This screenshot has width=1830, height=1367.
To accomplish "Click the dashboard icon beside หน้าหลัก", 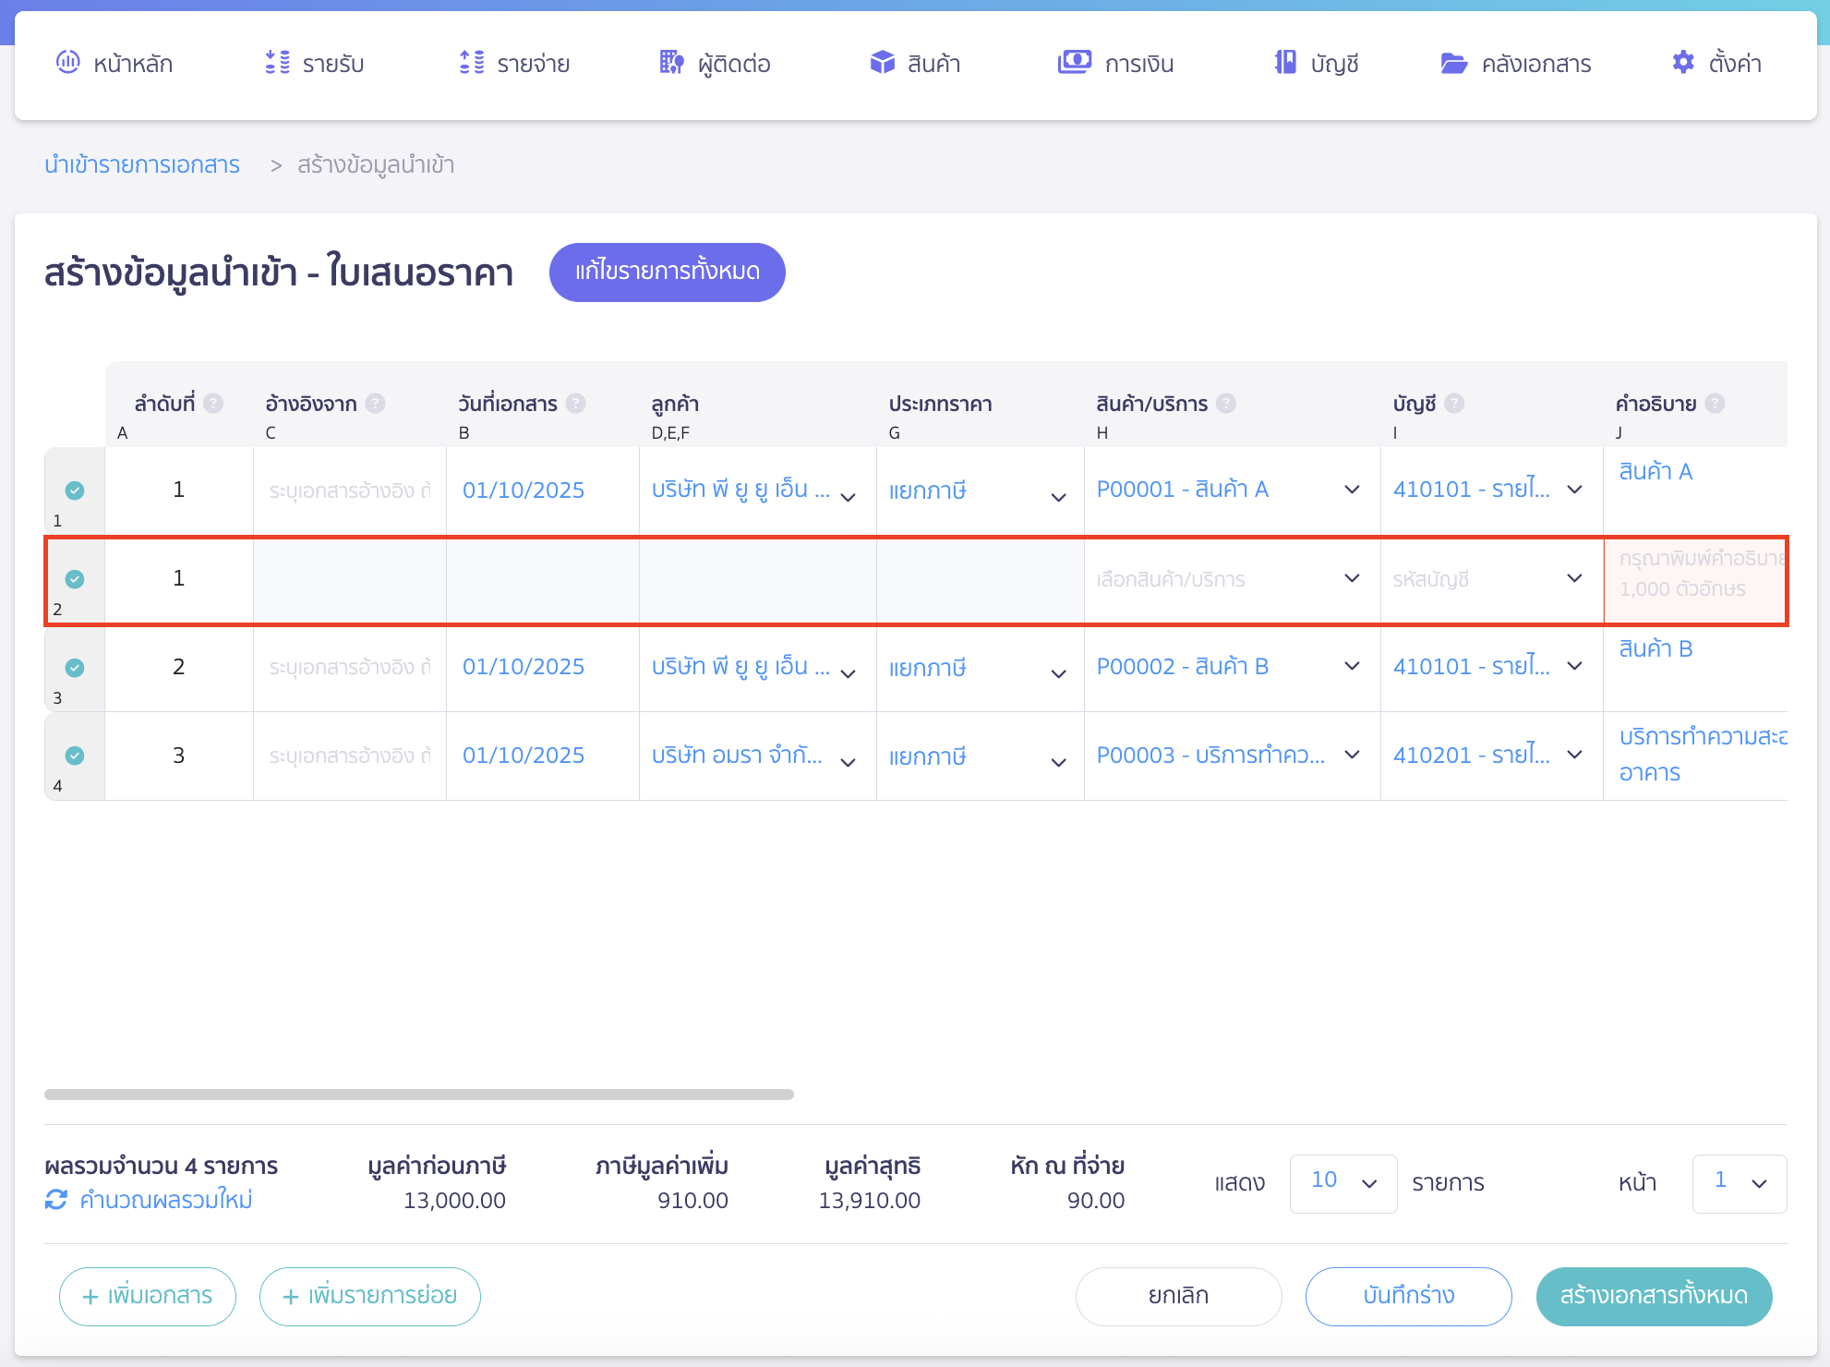I will pyautogui.click(x=67, y=63).
